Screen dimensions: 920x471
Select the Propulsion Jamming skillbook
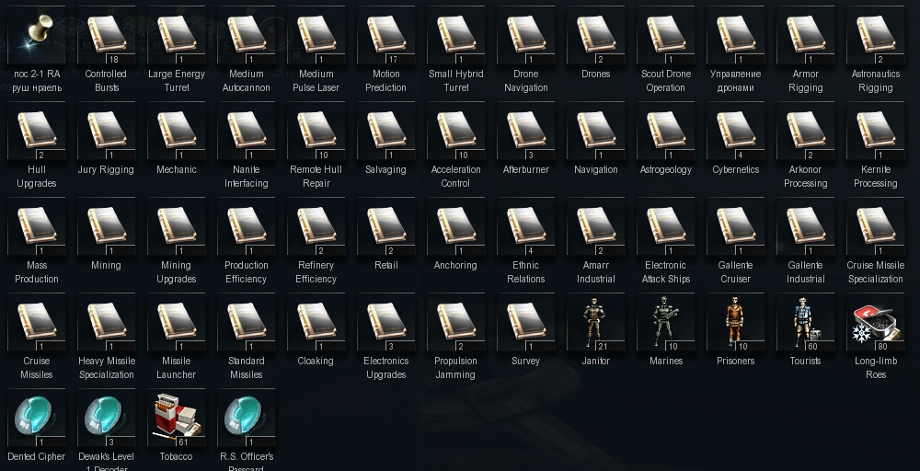(x=456, y=321)
